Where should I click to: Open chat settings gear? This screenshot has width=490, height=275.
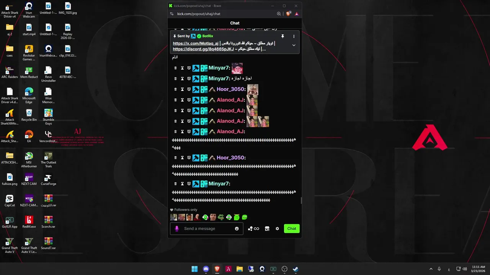click(x=277, y=228)
